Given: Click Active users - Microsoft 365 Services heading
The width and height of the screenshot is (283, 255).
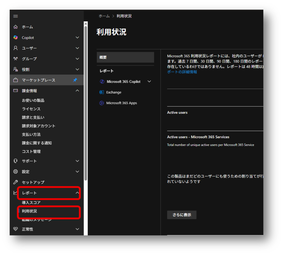Looking at the screenshot, I should [x=198, y=137].
